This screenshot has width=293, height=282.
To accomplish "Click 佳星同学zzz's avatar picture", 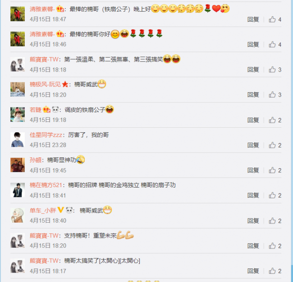I will (18, 139).
